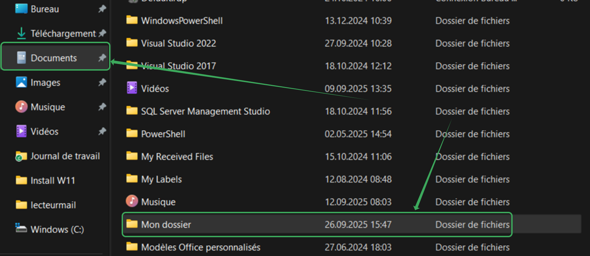Click the date 18.10.2024 11:56
This screenshot has height=256, width=590.
point(358,111)
